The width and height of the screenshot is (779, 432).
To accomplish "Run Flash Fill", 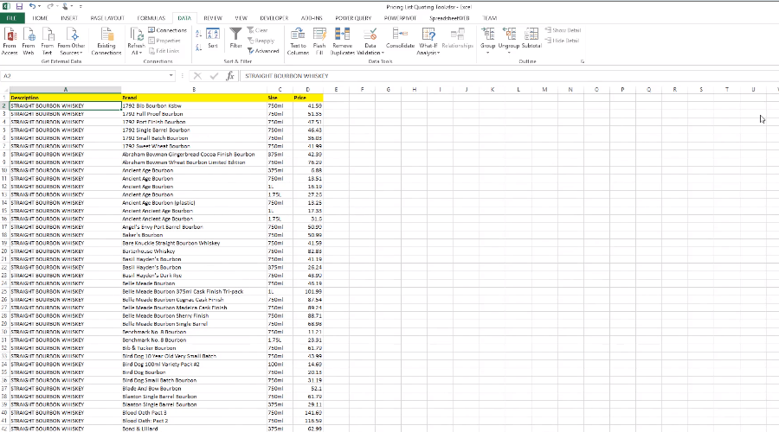I will click(x=319, y=41).
